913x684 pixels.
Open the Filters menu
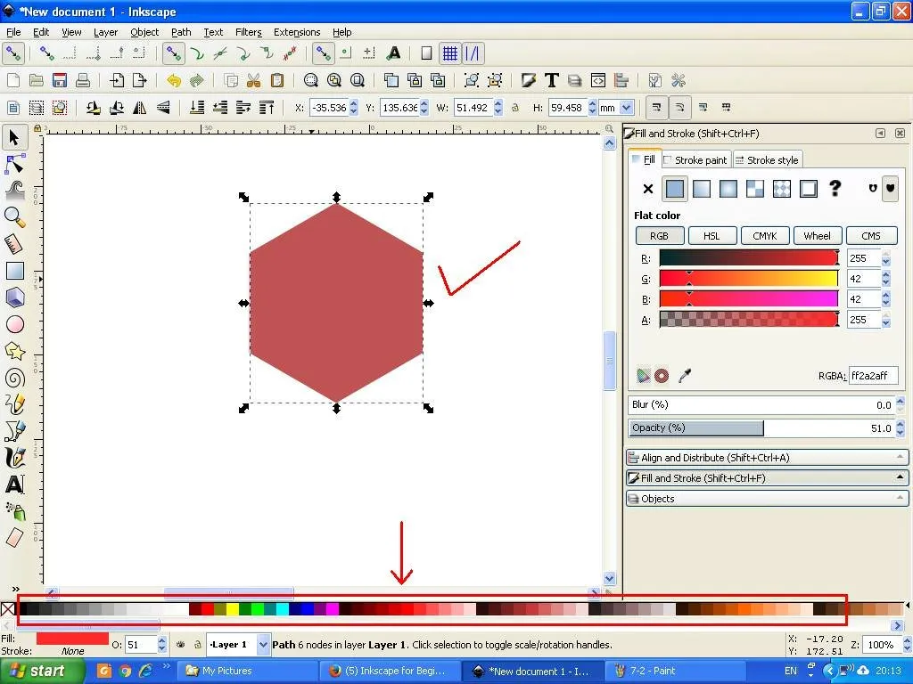tap(249, 32)
